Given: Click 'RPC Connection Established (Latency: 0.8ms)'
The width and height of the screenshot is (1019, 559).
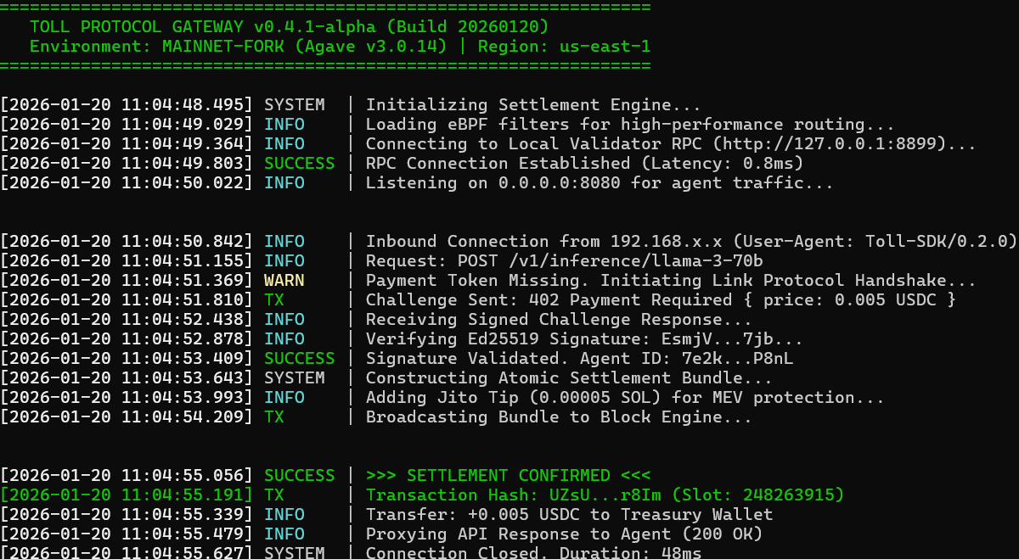Looking at the screenshot, I should [584, 164].
